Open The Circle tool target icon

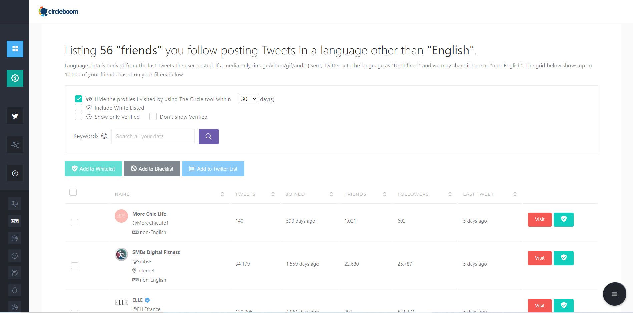pyautogui.click(x=15, y=173)
